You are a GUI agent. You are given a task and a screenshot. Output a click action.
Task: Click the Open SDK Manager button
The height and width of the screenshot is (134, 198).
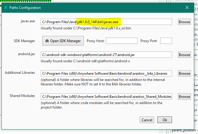click(63, 41)
